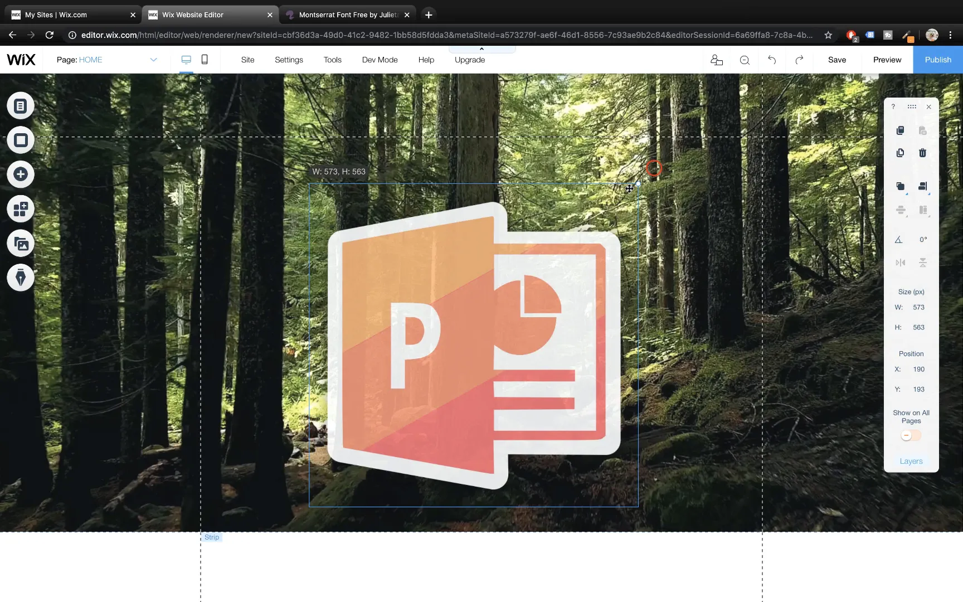963x602 pixels.
Task: Open the Add elements plus button
Action: (x=21, y=174)
